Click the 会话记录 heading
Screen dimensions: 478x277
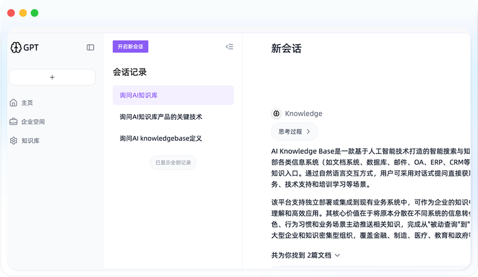[130, 72]
